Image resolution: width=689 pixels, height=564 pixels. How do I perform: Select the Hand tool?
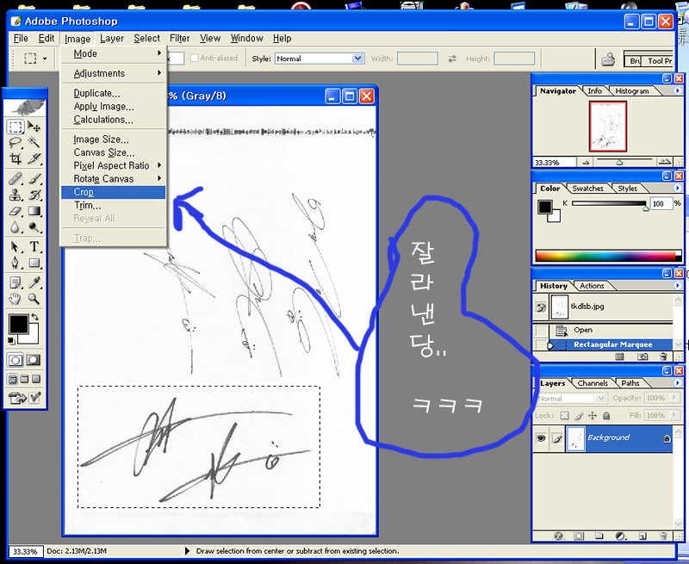16,299
